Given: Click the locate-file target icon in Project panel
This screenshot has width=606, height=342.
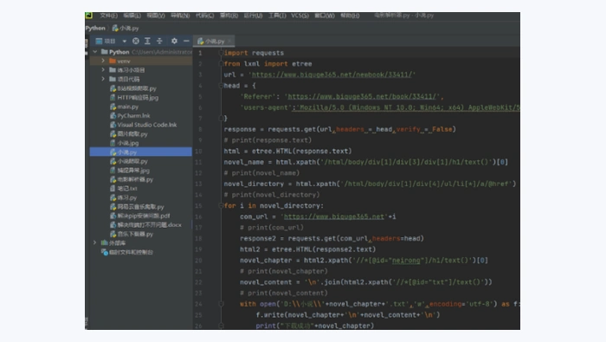Looking at the screenshot, I should coord(136,41).
